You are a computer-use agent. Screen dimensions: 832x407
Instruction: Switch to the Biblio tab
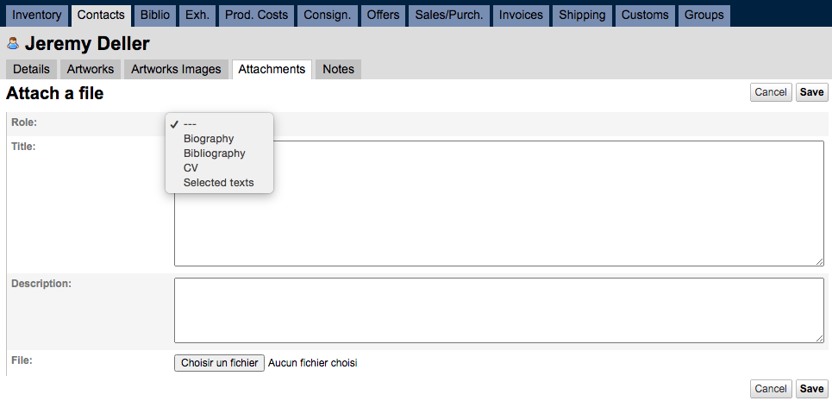point(155,15)
